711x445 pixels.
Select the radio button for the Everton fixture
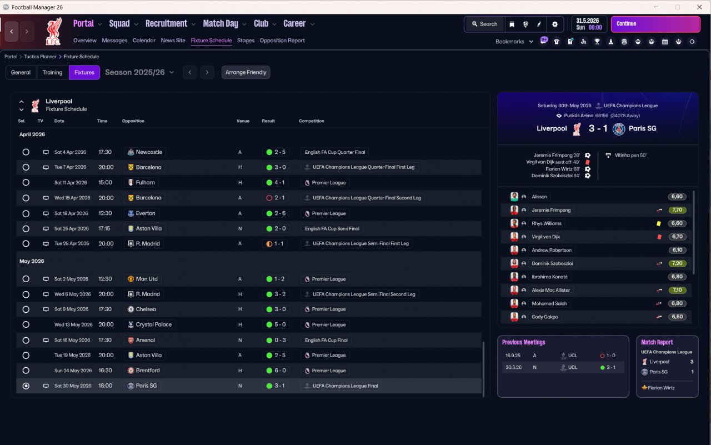click(x=26, y=213)
